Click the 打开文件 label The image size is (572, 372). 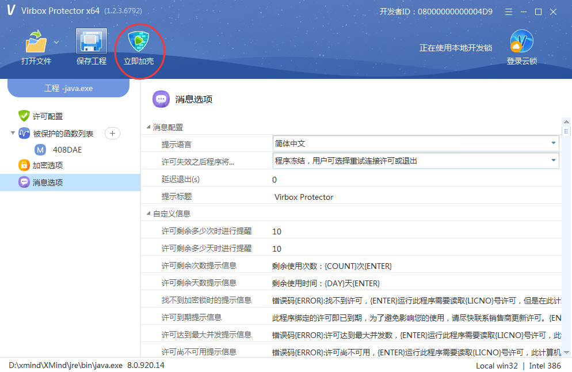[x=36, y=61]
